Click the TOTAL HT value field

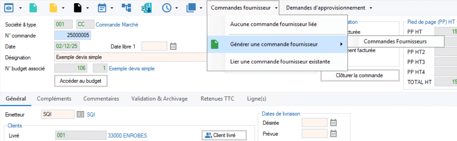click(446, 82)
